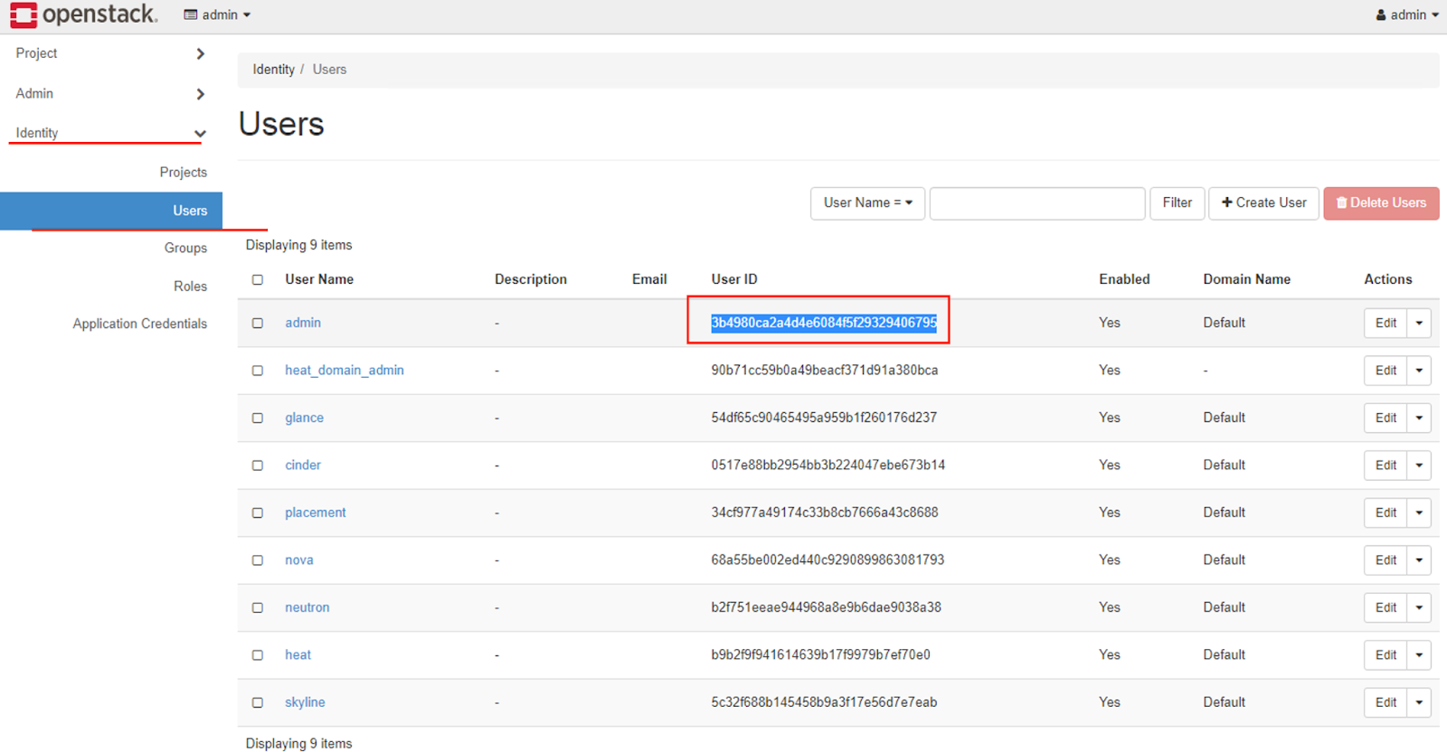
Task: Click Edit for the neutron user
Action: (x=1386, y=607)
